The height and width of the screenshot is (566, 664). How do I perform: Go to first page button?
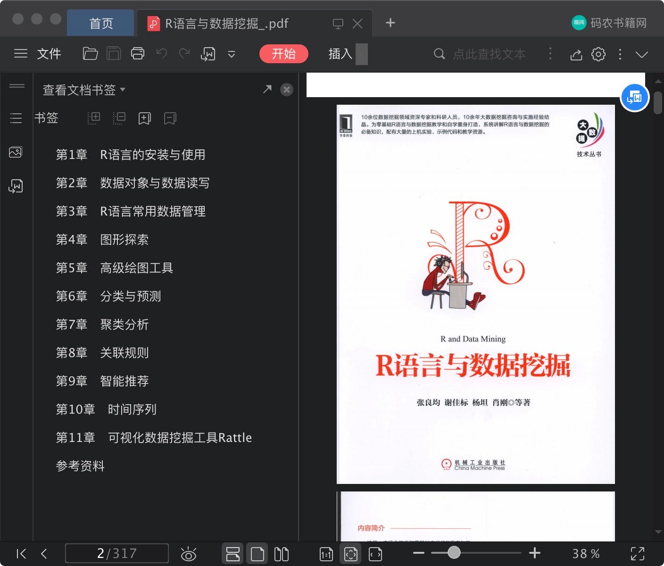(21, 553)
